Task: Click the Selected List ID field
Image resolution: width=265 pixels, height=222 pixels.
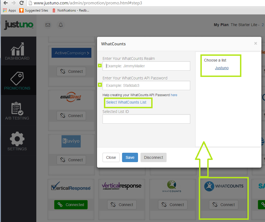Action: (x=146, y=119)
